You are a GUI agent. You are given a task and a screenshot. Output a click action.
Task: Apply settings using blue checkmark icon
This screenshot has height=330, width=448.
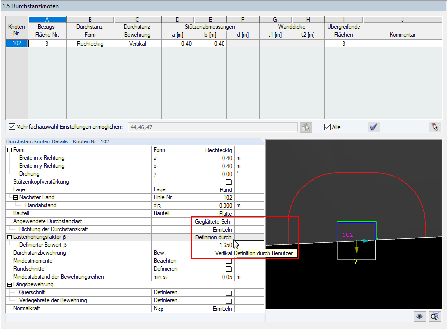(x=374, y=127)
